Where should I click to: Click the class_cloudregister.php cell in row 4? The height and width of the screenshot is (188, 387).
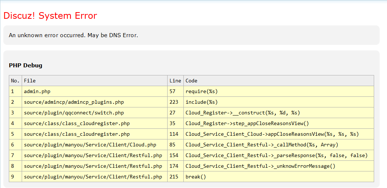tap(94, 124)
